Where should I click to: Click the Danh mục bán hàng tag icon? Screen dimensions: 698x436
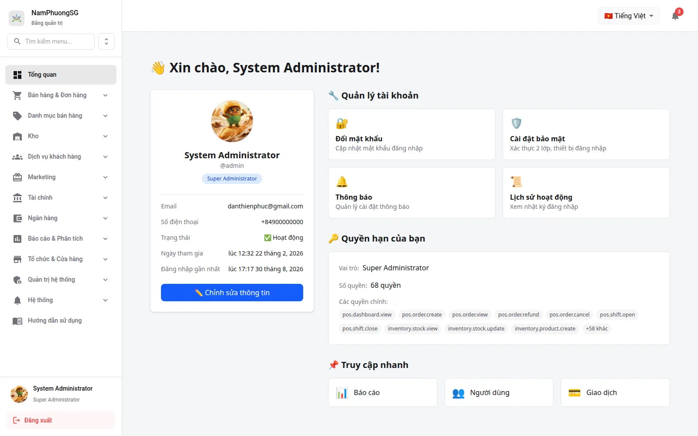(x=17, y=116)
